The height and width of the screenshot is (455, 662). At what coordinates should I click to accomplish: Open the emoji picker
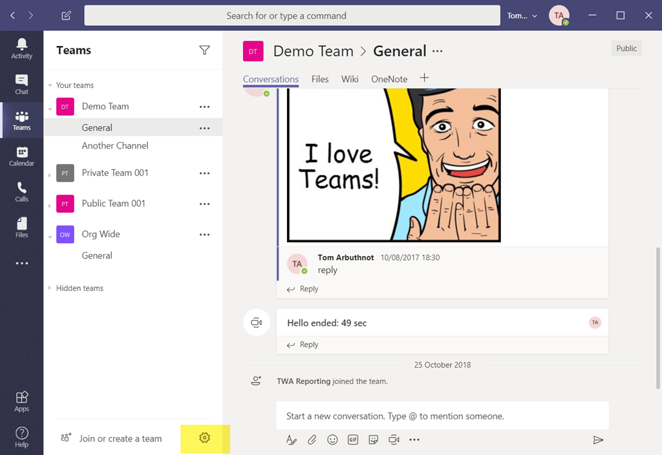tap(332, 439)
